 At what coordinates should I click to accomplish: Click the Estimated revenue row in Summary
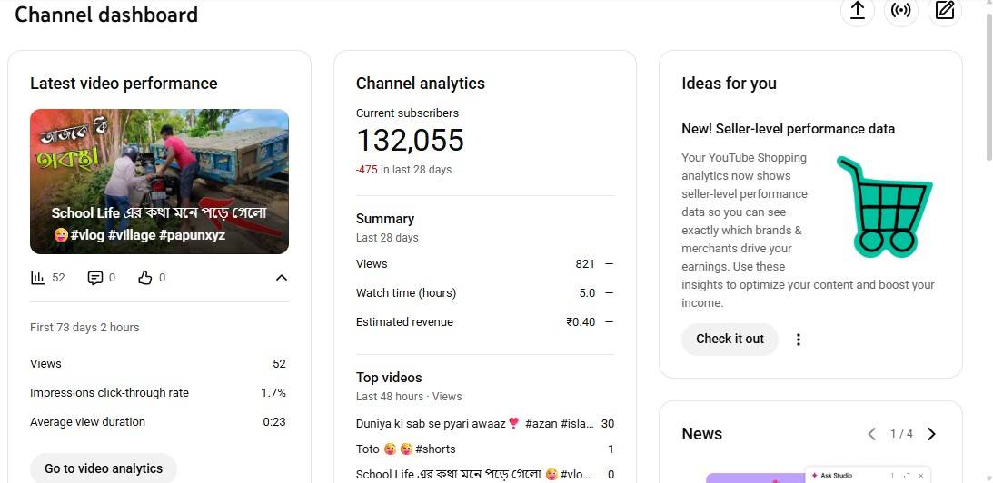[x=484, y=322]
